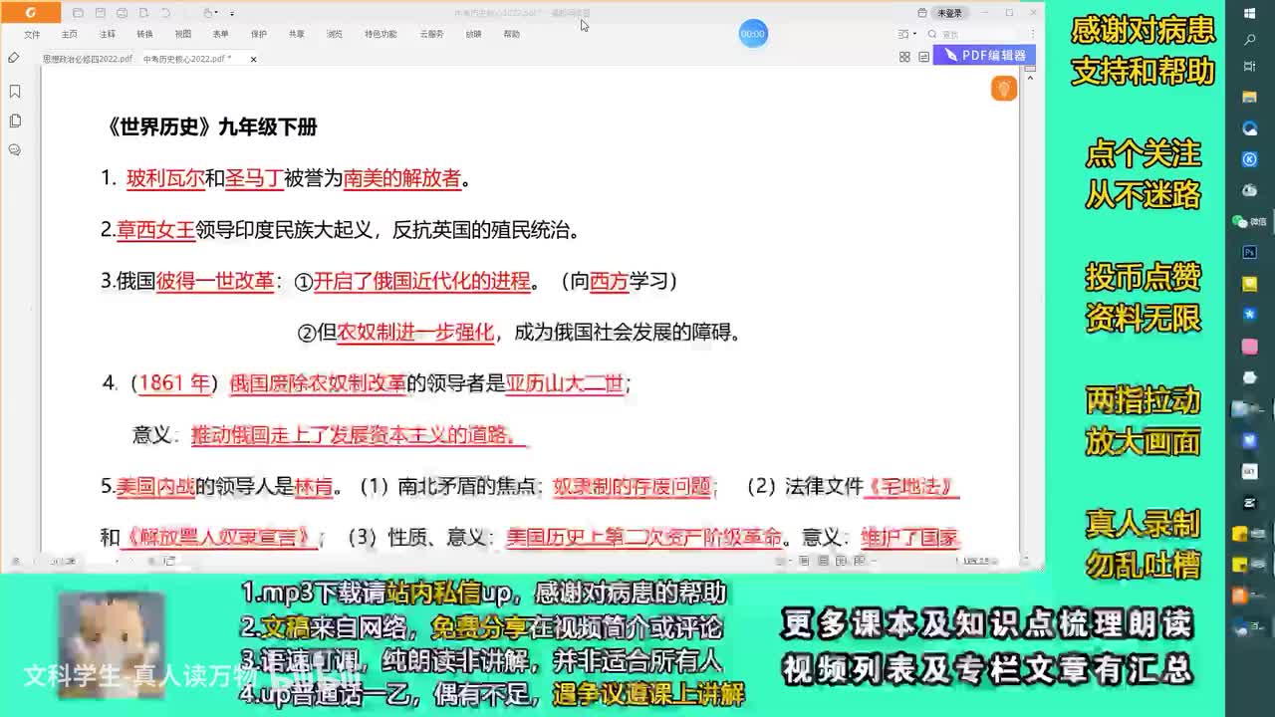Click the highlighted text 玻利瓦尔
Screen dimensions: 1275x717
(x=165, y=178)
